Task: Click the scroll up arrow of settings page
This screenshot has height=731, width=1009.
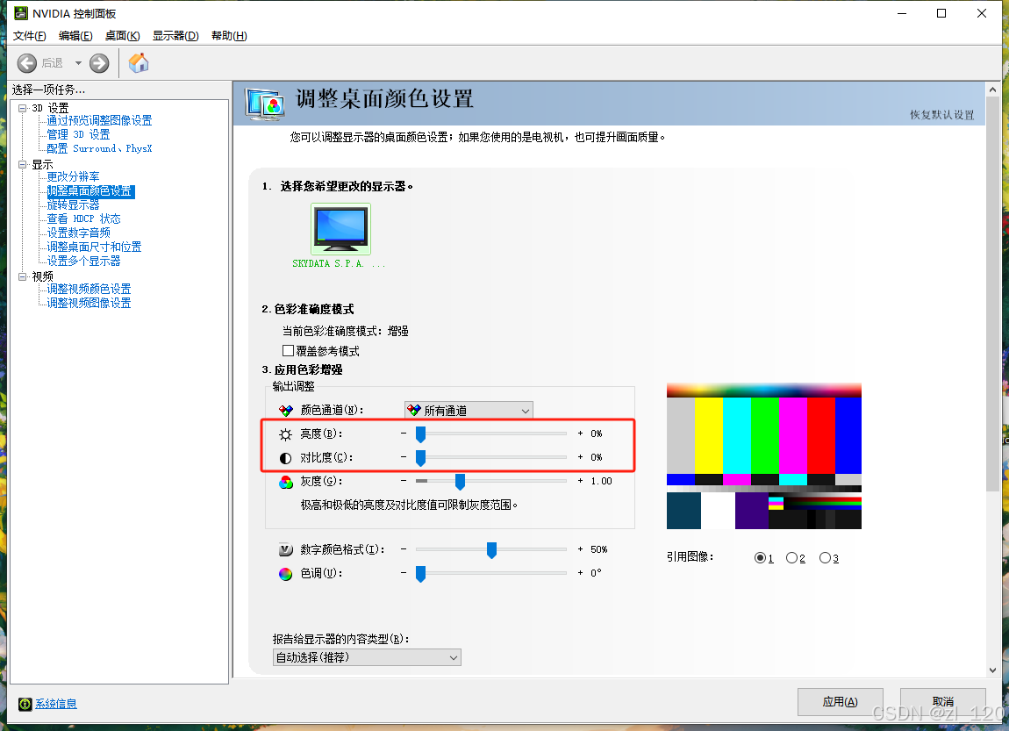Action: point(992,90)
